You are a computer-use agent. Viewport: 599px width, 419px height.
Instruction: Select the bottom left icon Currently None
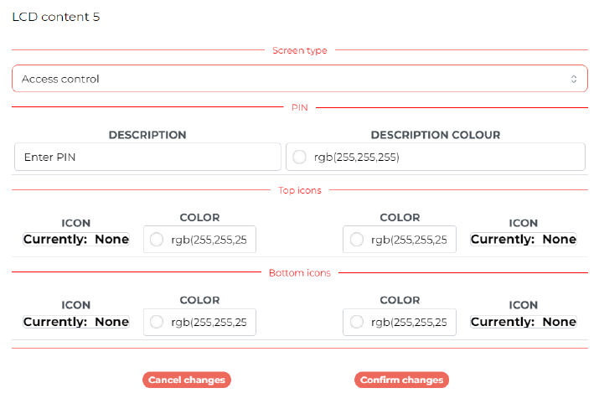point(76,322)
